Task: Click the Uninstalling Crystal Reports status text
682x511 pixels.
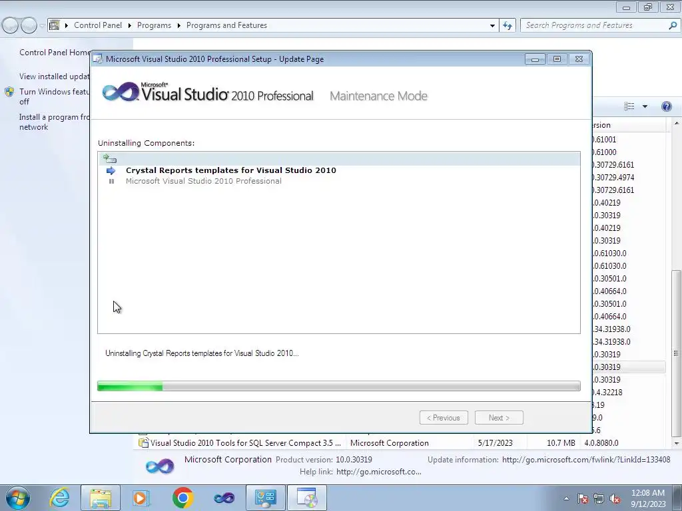Action: [x=202, y=353]
